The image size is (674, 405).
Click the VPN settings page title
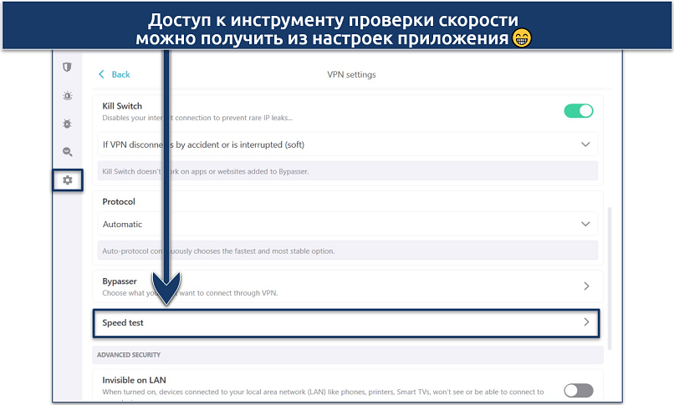tap(351, 74)
